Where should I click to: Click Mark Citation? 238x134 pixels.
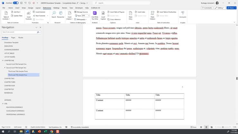click(x=152, y=15)
